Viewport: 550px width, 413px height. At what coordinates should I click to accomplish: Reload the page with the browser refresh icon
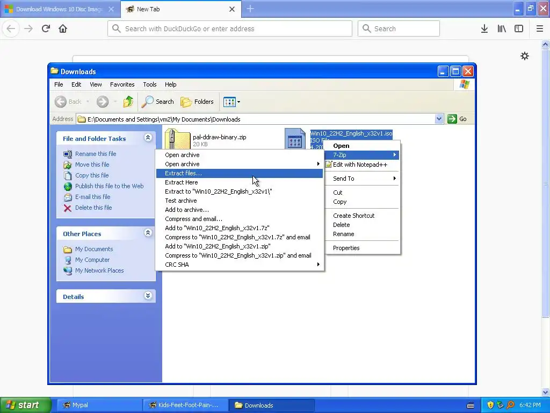(x=46, y=29)
